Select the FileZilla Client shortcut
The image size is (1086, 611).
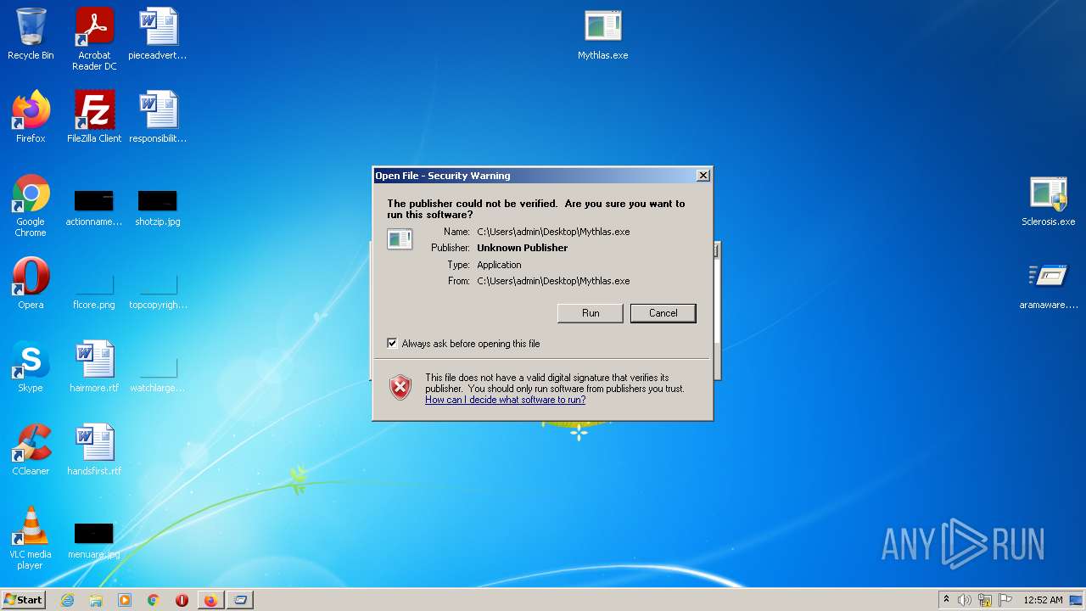pyautogui.click(x=94, y=117)
